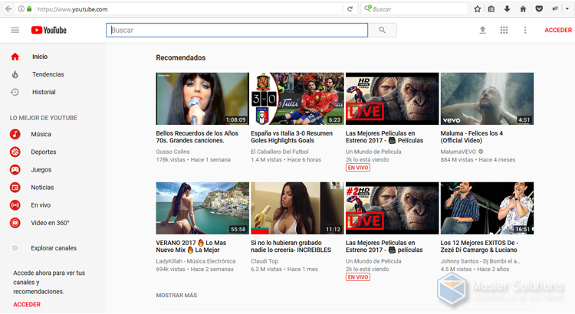Click the Deportes channel icon

(x=15, y=152)
